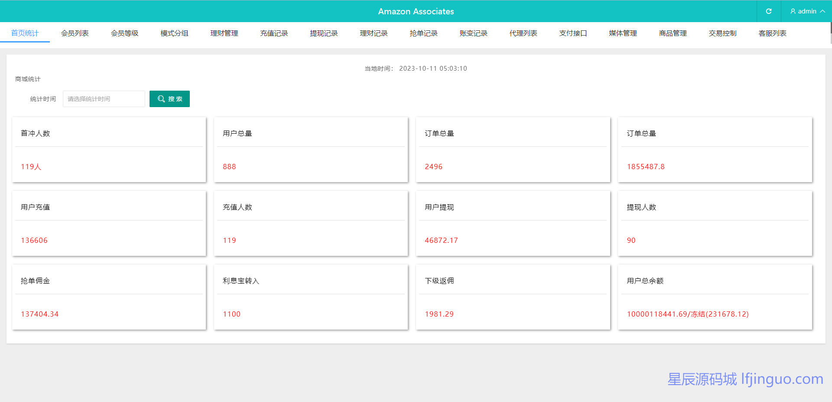Expand the admin account dropdown arrow

(822, 11)
